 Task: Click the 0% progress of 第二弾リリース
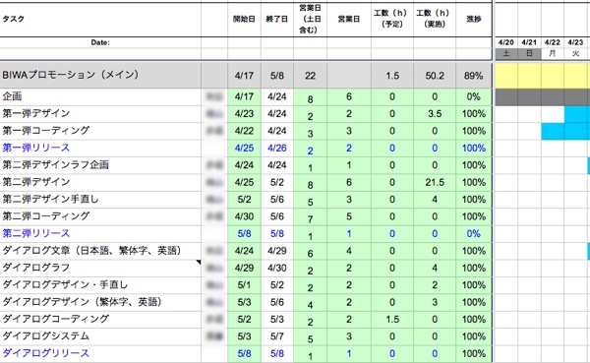tap(473, 234)
